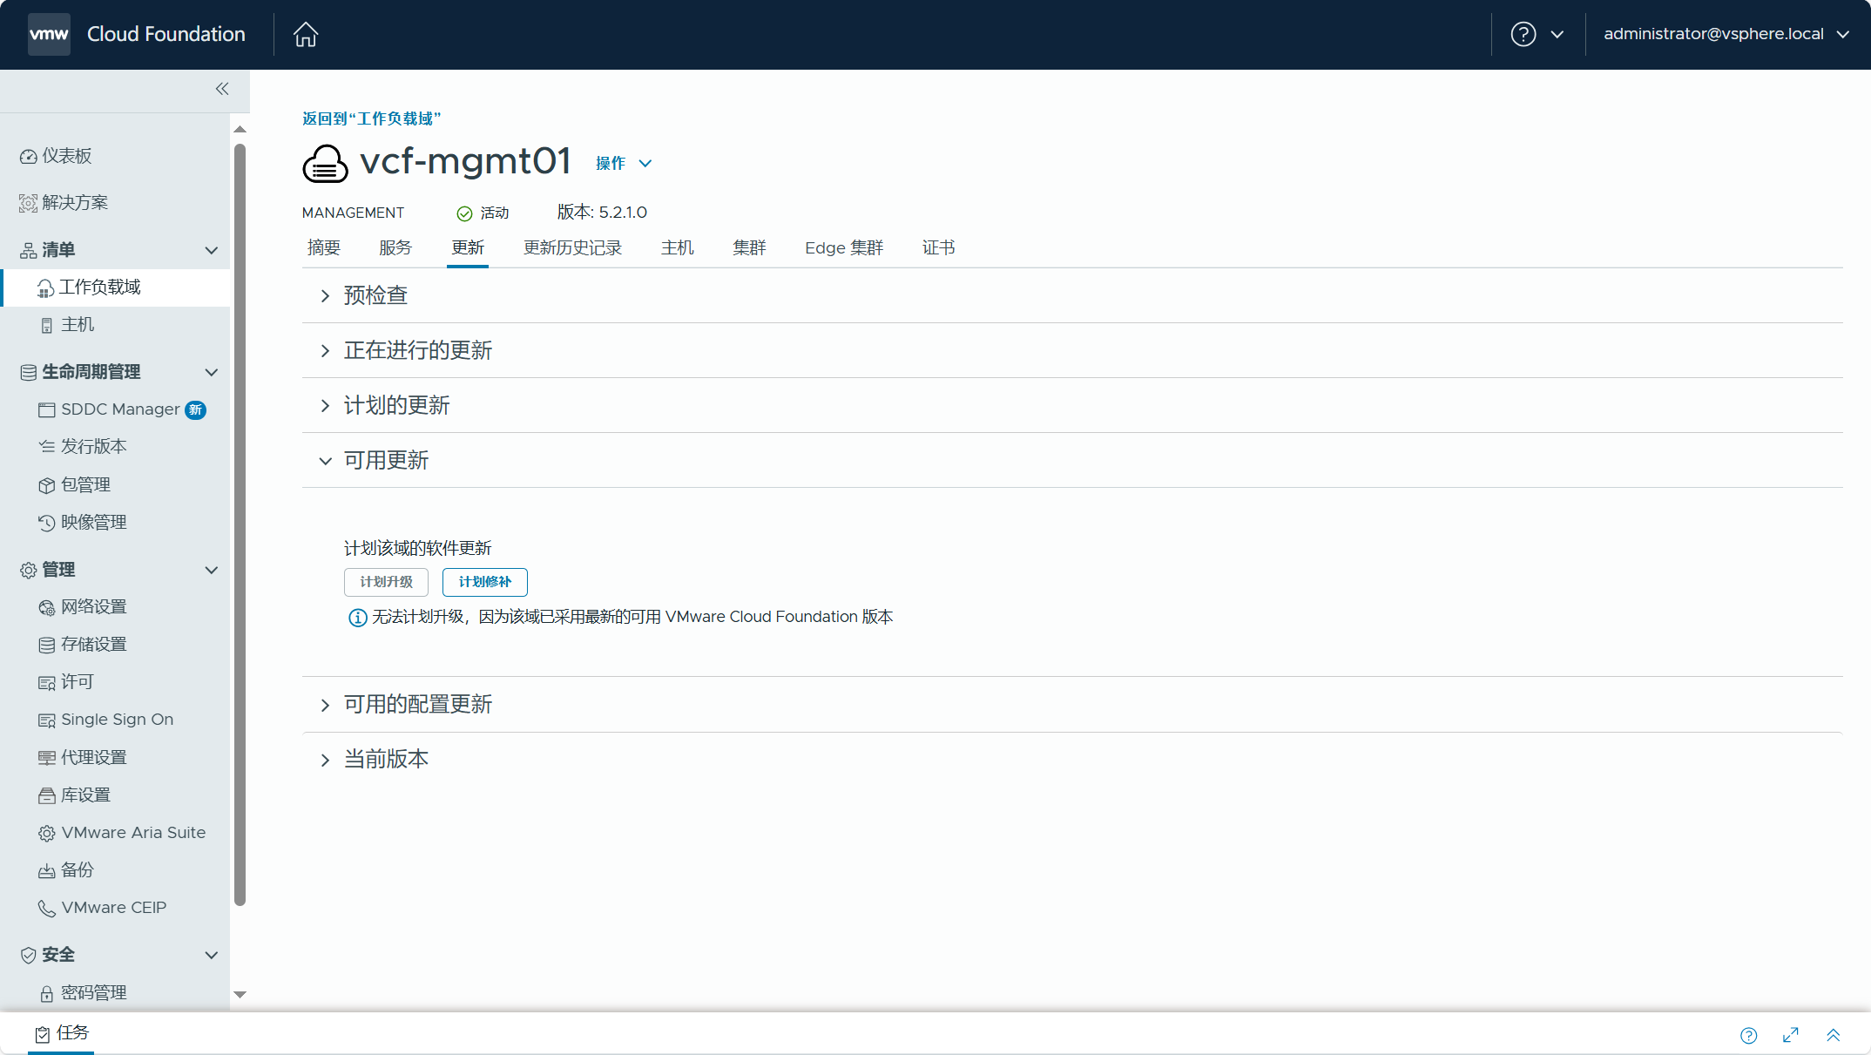The width and height of the screenshot is (1871, 1055).
Task: Switch to the 服务 tab
Action: coord(395,248)
